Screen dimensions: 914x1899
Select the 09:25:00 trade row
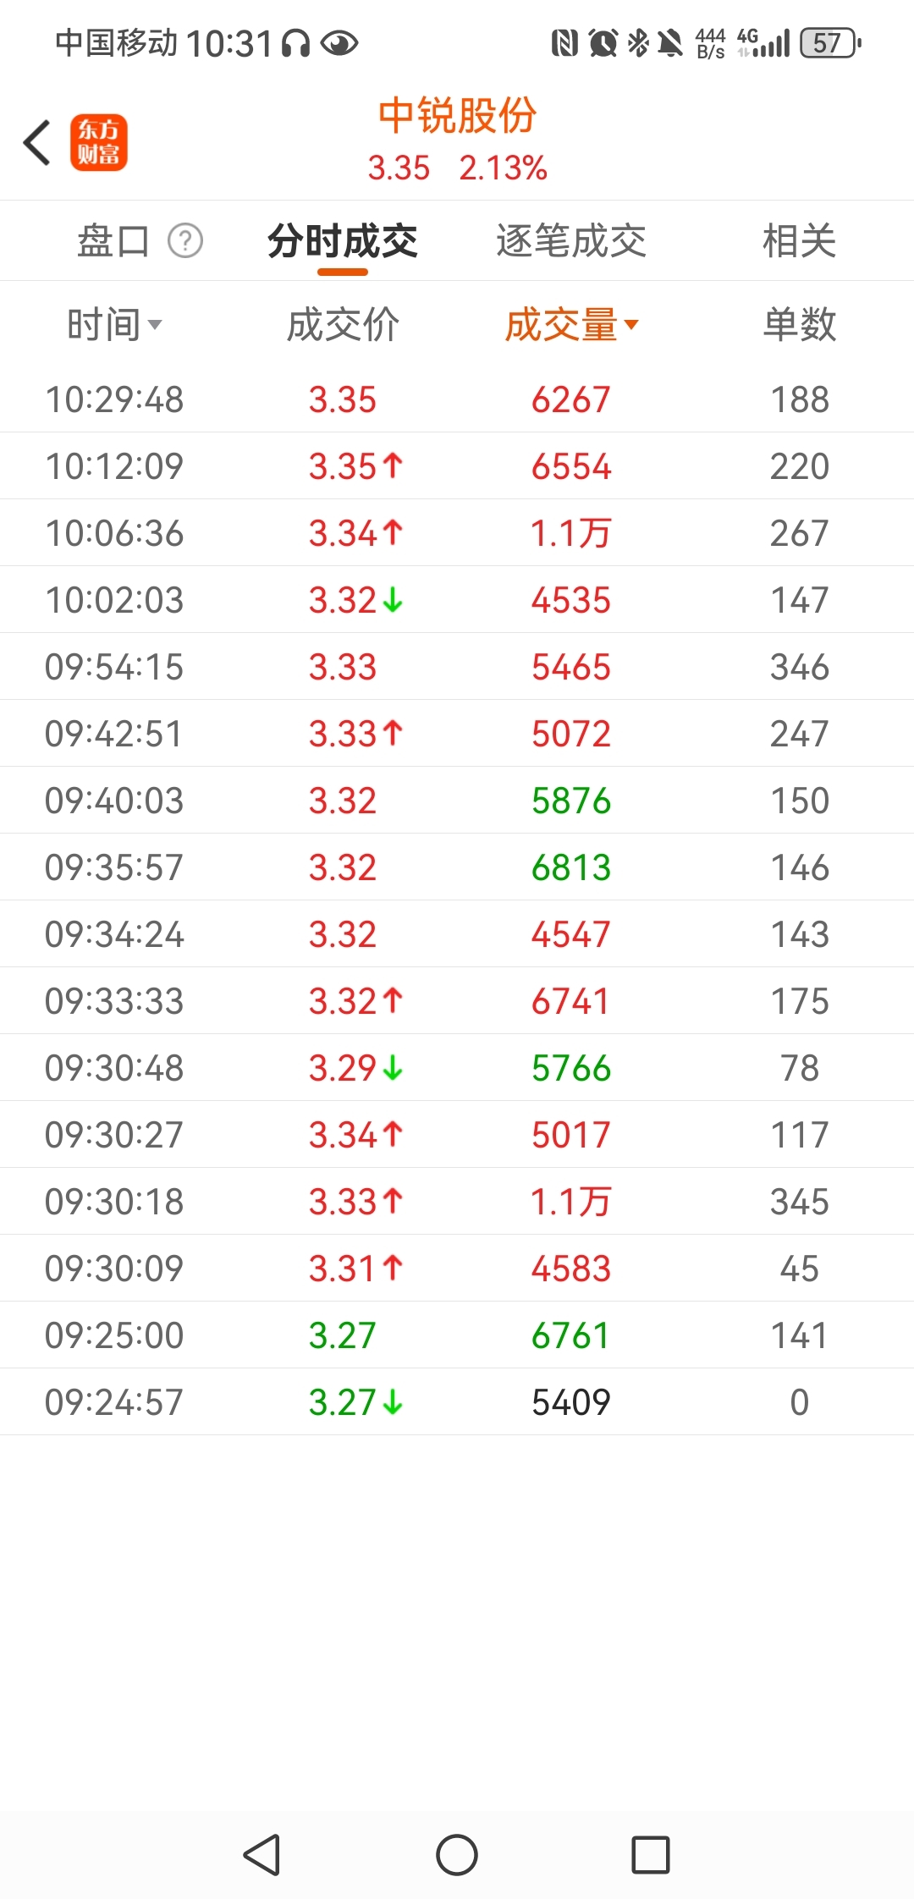point(457,1335)
